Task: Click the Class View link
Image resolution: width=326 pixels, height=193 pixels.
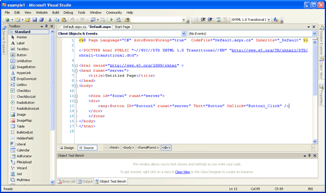Action: pos(182,172)
